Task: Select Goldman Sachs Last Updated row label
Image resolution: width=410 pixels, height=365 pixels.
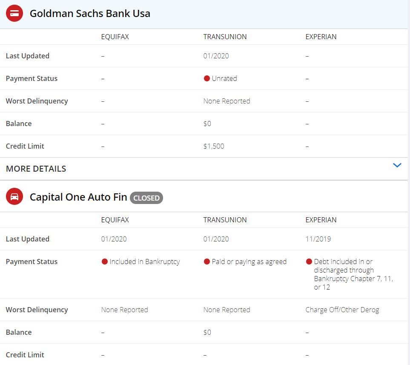Action: pyautogui.click(x=27, y=56)
